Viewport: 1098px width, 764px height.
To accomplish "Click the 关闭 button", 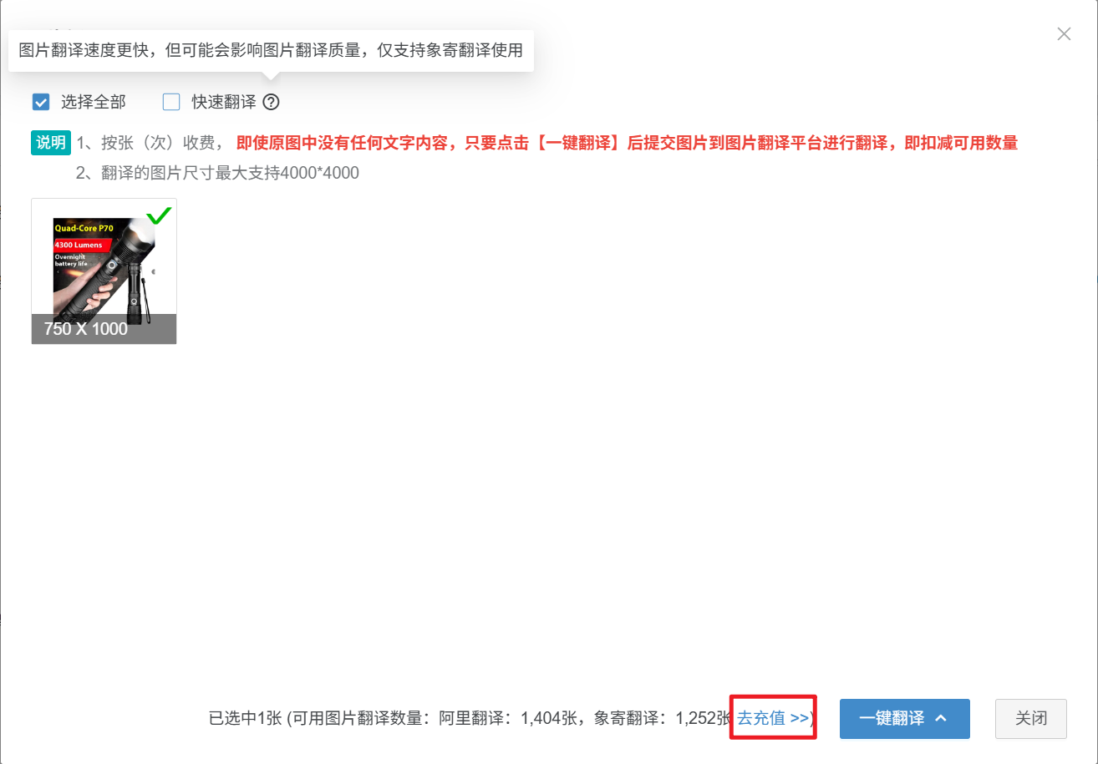I will tap(1031, 719).
